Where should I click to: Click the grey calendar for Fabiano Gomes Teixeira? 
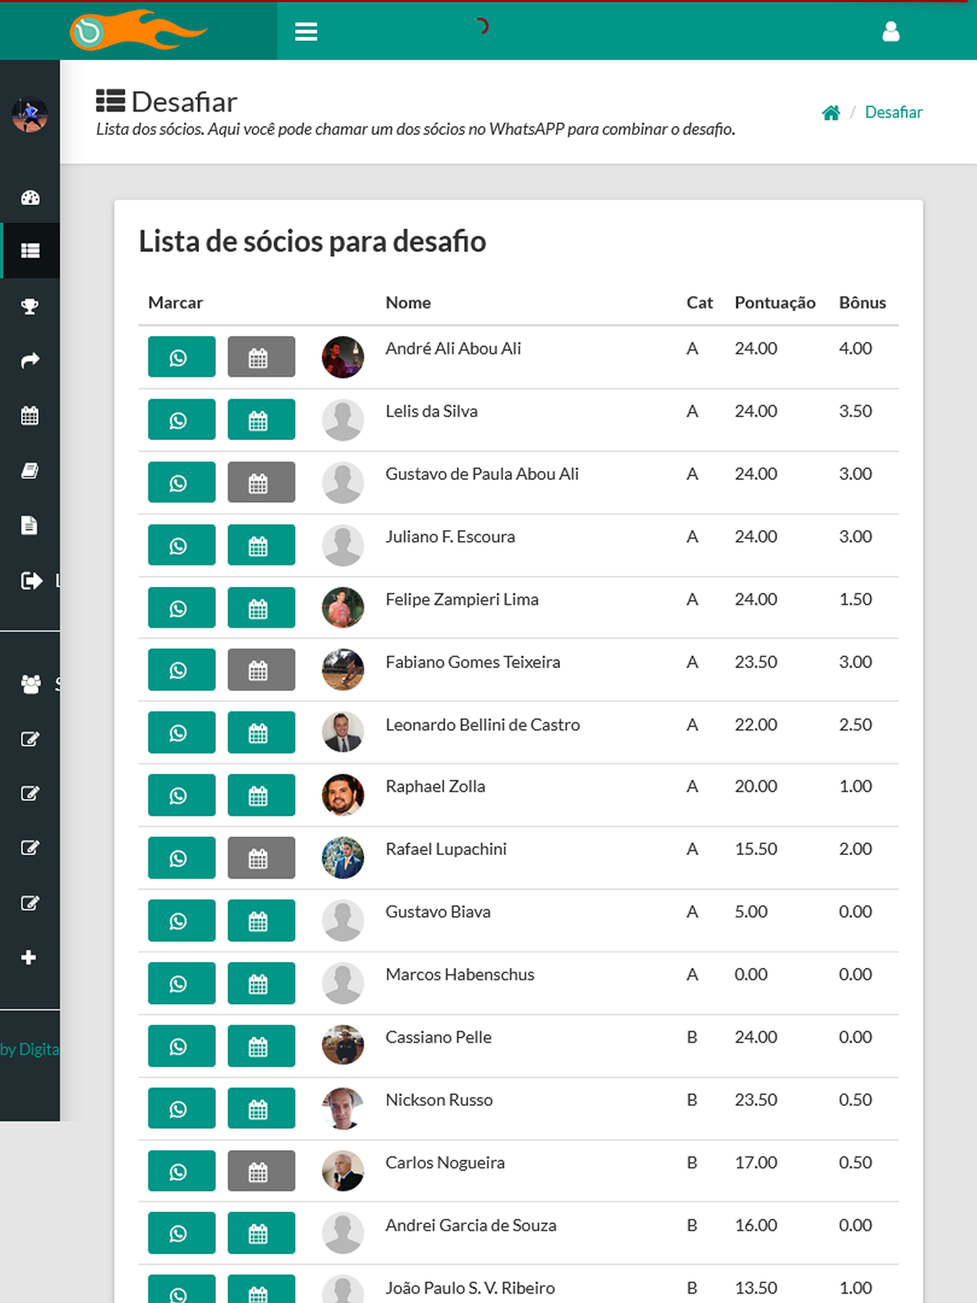click(x=261, y=670)
